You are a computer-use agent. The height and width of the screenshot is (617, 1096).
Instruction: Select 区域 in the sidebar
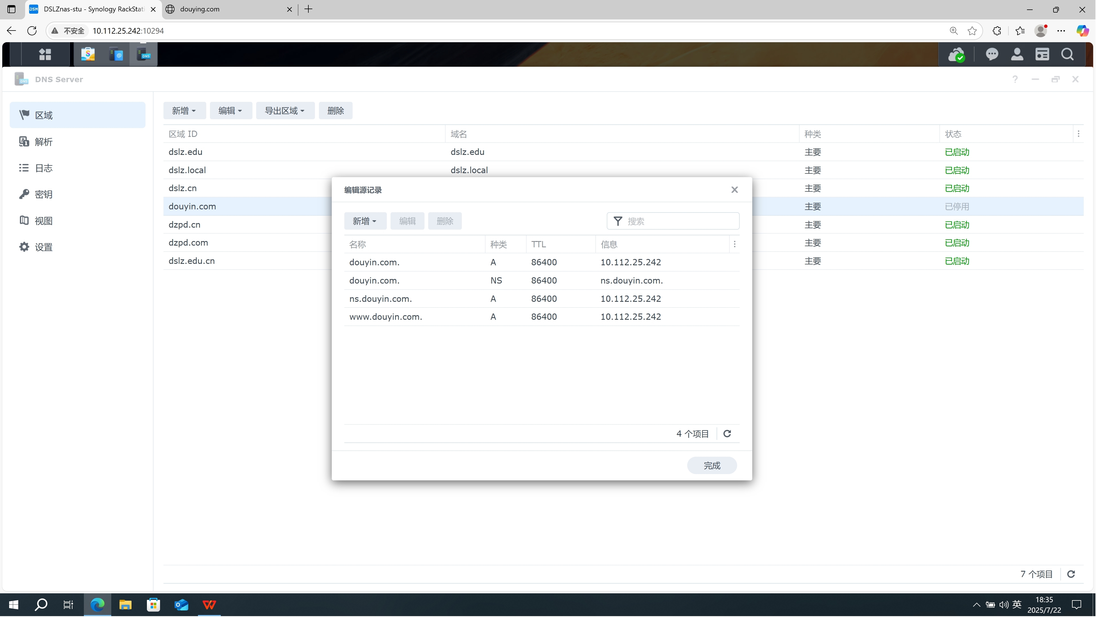[x=77, y=115]
